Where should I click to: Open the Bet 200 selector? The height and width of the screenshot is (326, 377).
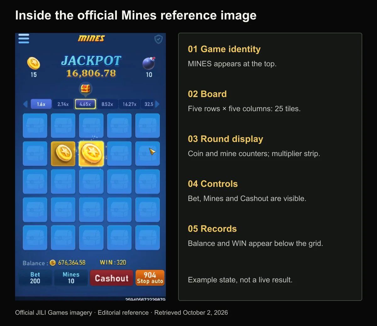(x=35, y=278)
